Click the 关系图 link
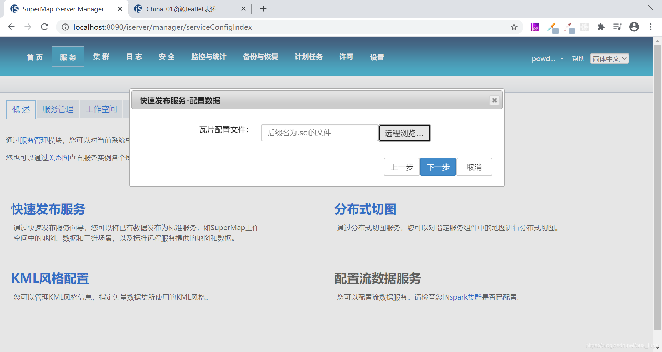662x352 pixels. 59,158
